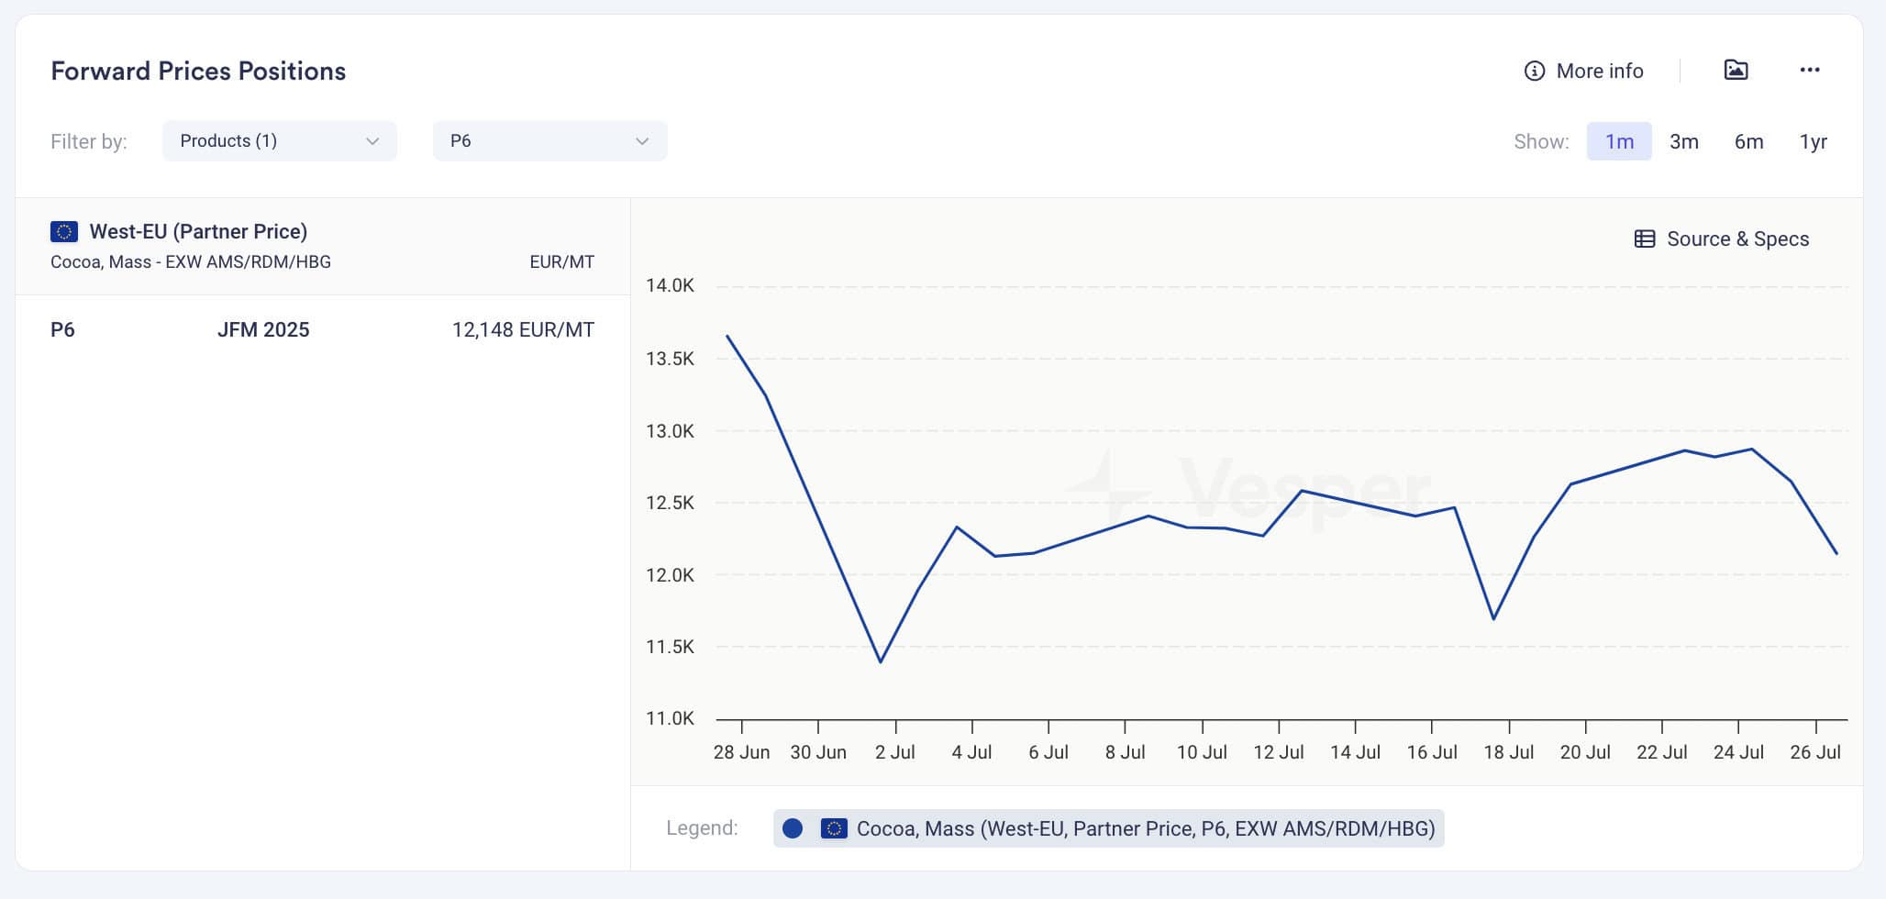Screen dimensions: 1886x899
Task: Click the Filter by label
Action: click(x=89, y=141)
